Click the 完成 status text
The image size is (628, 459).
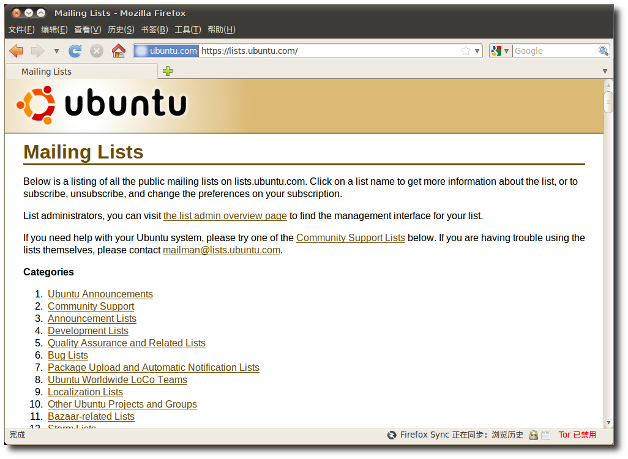[17, 435]
